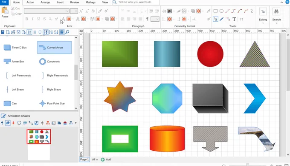Select the Text tool
The width and height of the screenshot is (290, 166).
[234, 19]
